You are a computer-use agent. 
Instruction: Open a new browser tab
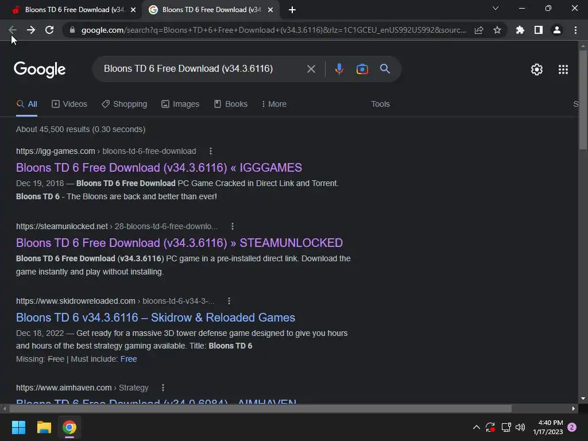(292, 10)
